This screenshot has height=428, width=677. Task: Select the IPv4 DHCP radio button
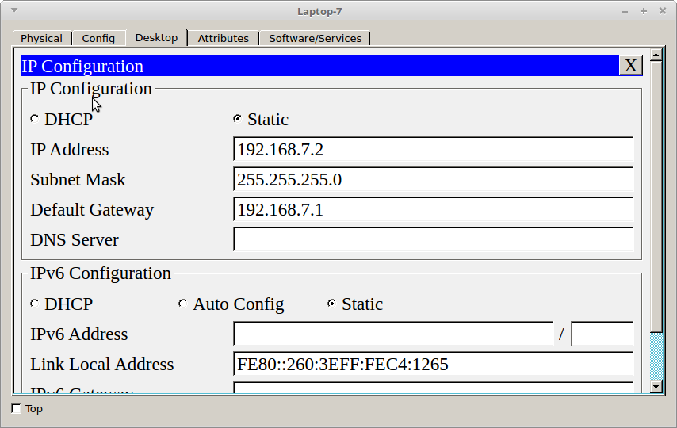pyautogui.click(x=35, y=119)
